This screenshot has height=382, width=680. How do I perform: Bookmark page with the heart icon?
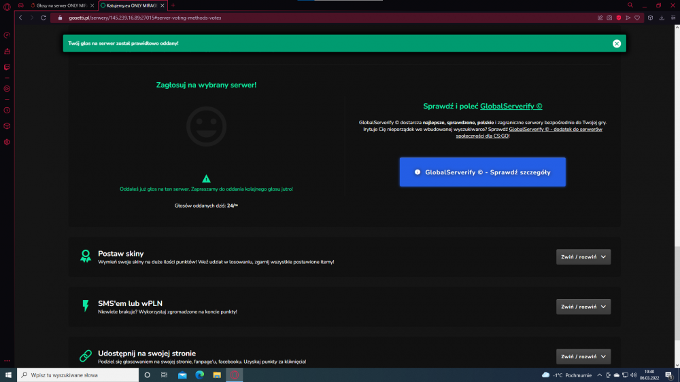coord(637,18)
